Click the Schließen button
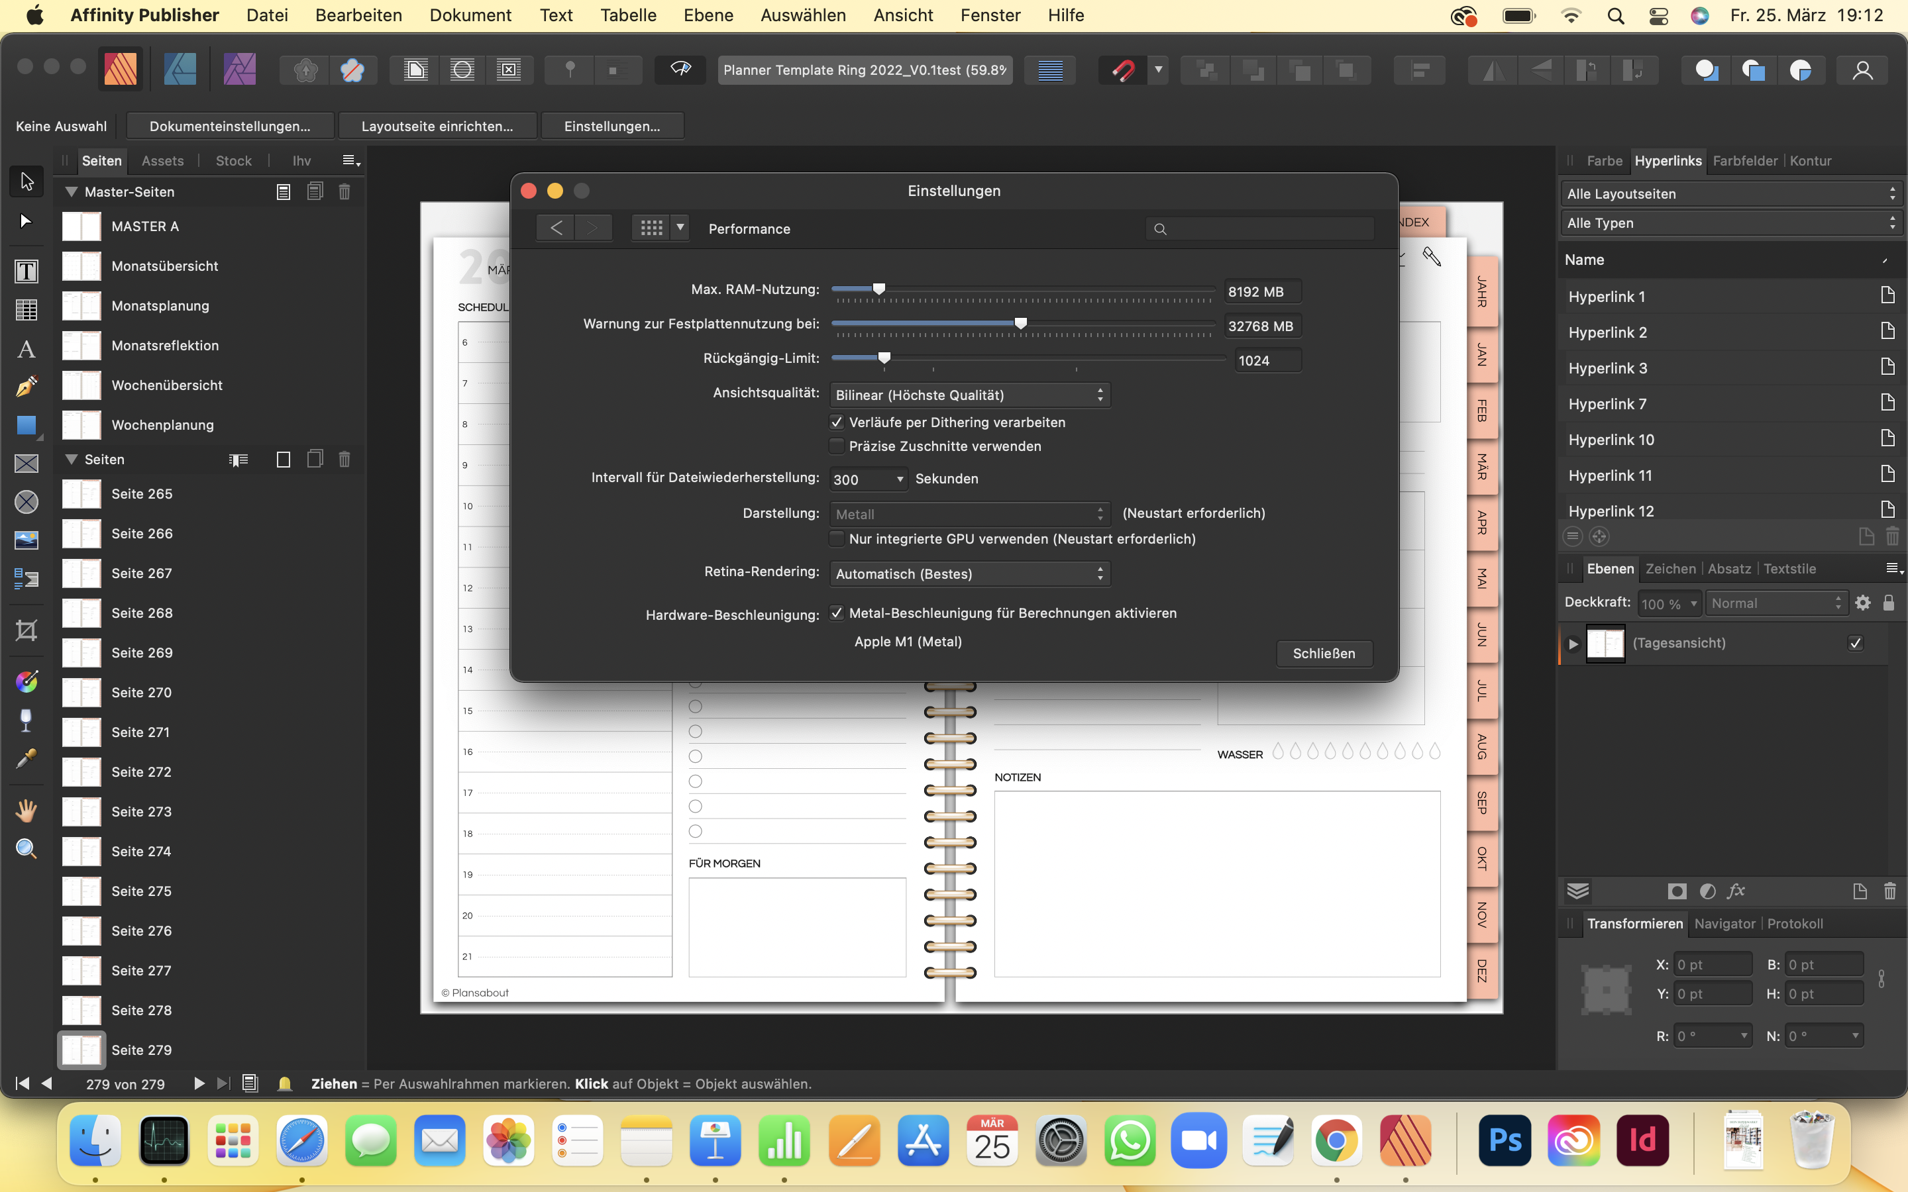 pyautogui.click(x=1323, y=654)
